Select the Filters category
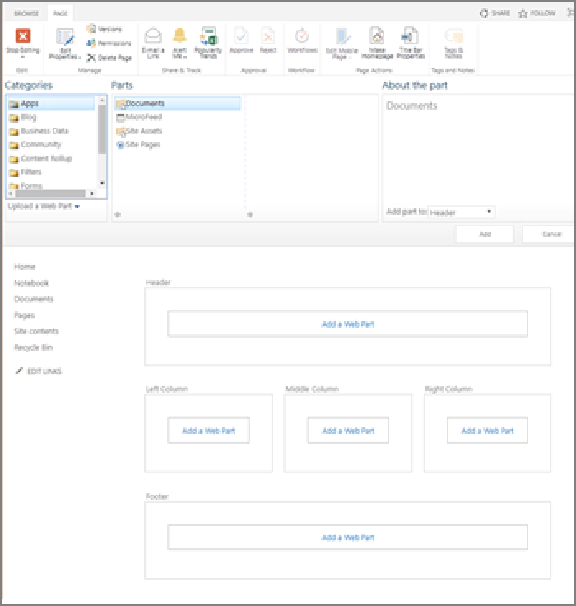576x606 pixels. pyautogui.click(x=26, y=172)
